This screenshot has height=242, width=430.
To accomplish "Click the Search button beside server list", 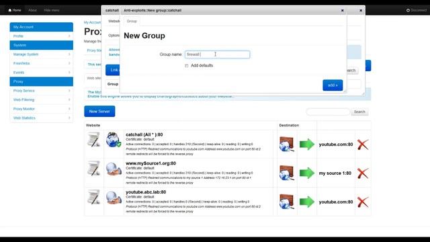I will 359,112.
